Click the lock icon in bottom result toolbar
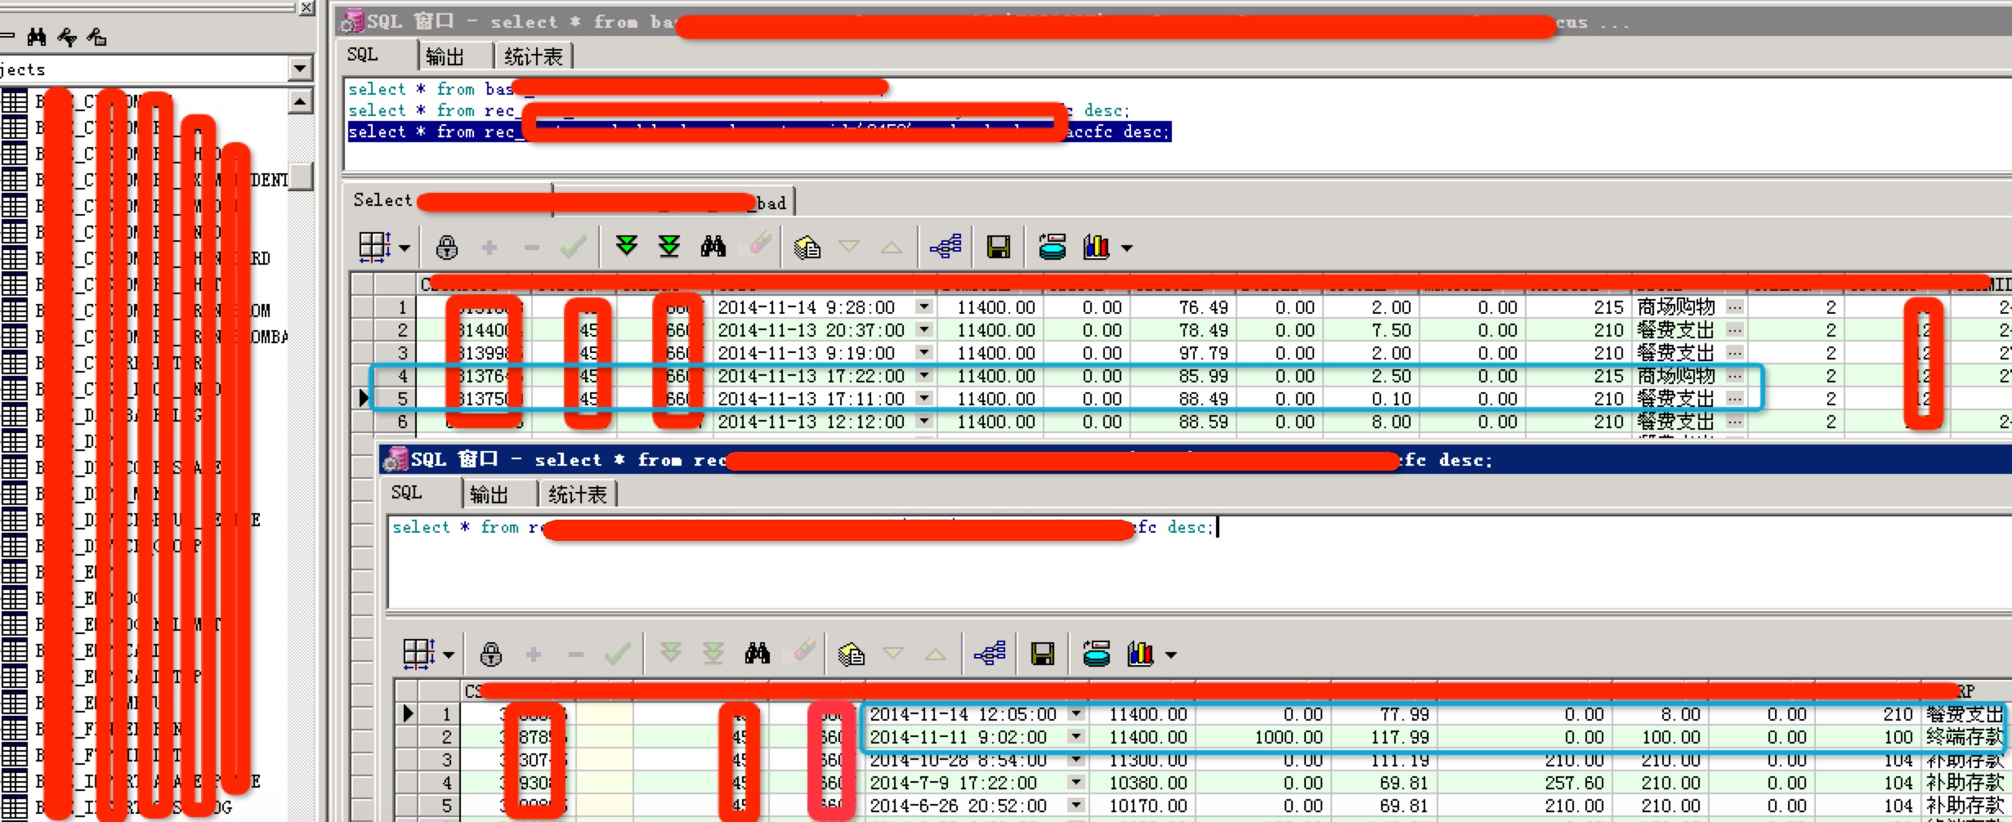The width and height of the screenshot is (2012, 822). [490, 654]
